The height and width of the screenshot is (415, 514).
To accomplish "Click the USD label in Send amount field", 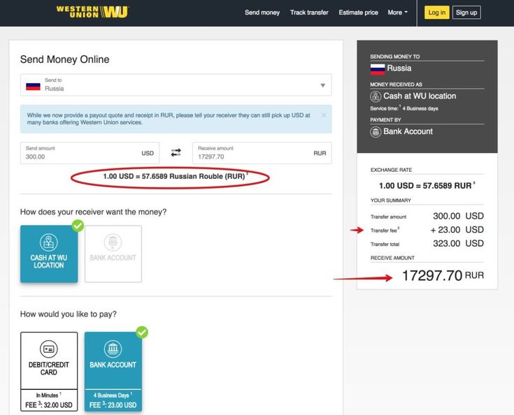I will click(148, 153).
